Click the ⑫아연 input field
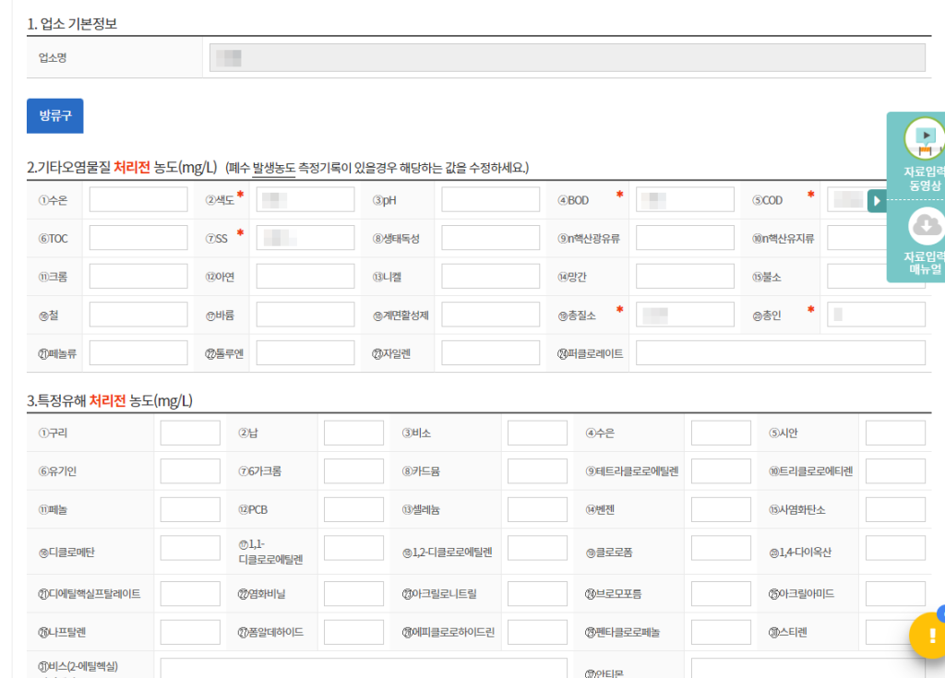Viewport: 945px width, 678px height. click(305, 277)
